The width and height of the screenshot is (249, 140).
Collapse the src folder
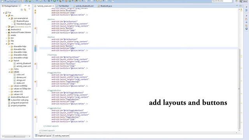pyautogui.click(x=7, y=16)
